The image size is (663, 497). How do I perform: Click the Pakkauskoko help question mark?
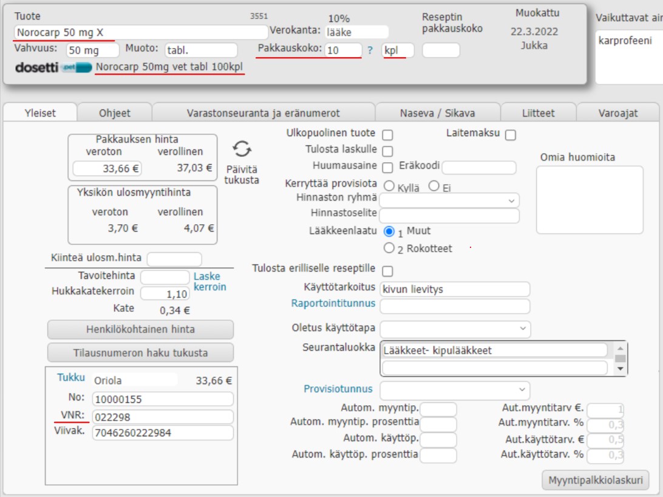[x=370, y=50]
